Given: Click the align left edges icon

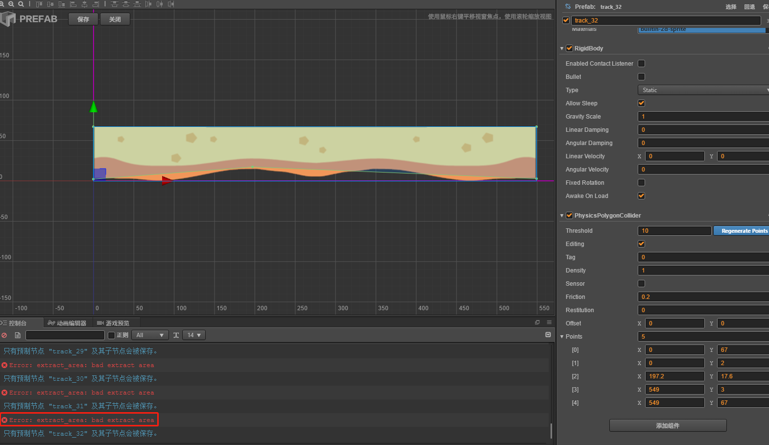Looking at the screenshot, I should (x=73, y=4).
